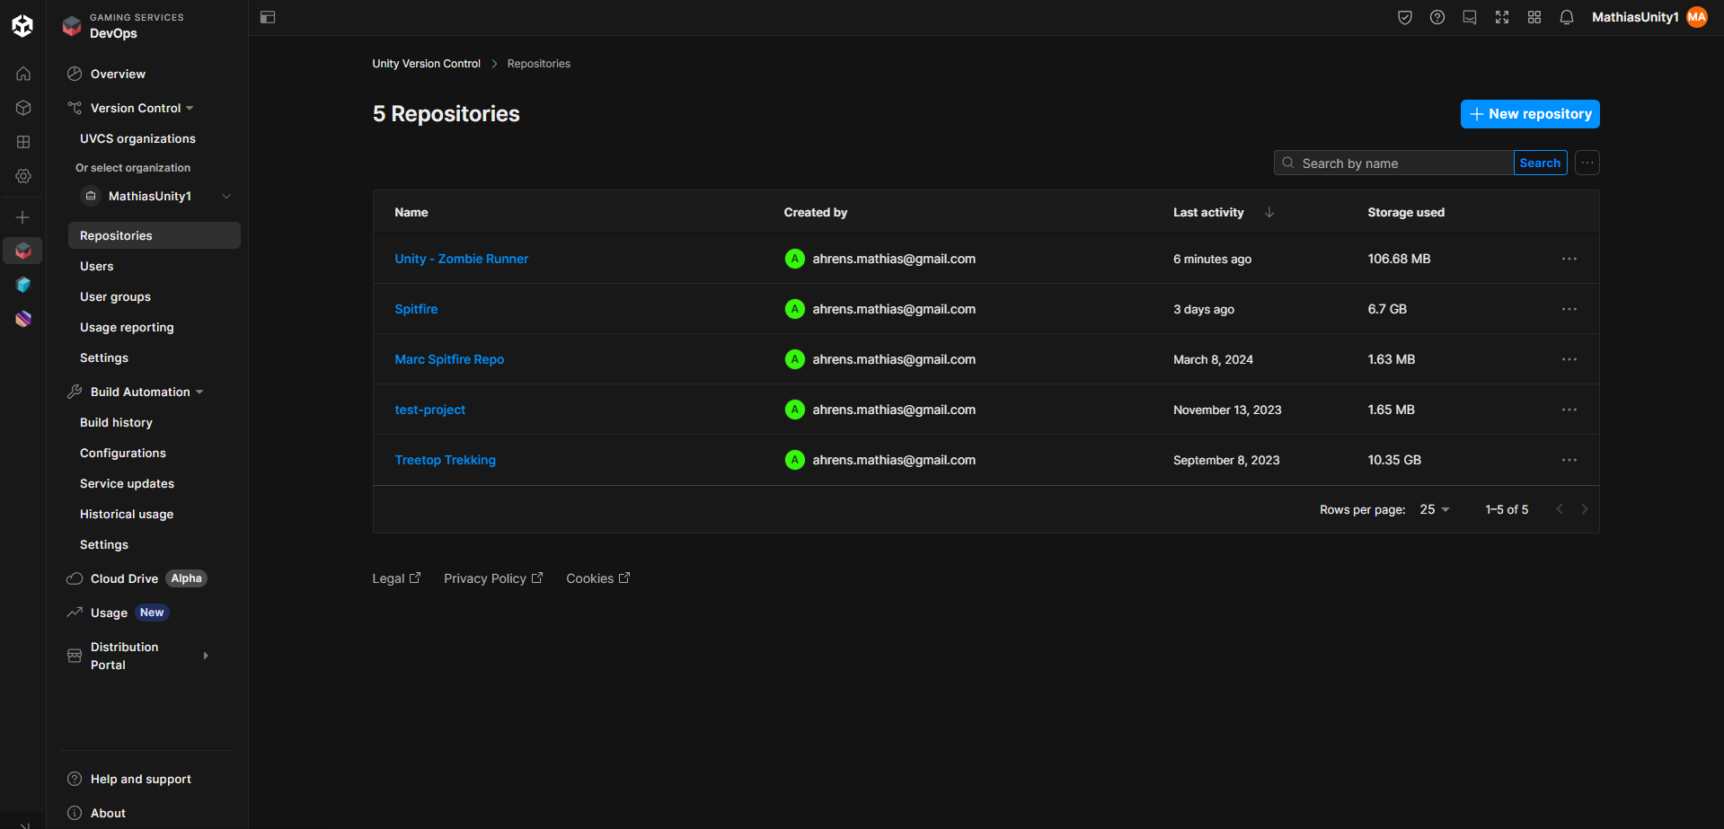
Task: Click the fullscreen expand icon
Action: click(1501, 17)
